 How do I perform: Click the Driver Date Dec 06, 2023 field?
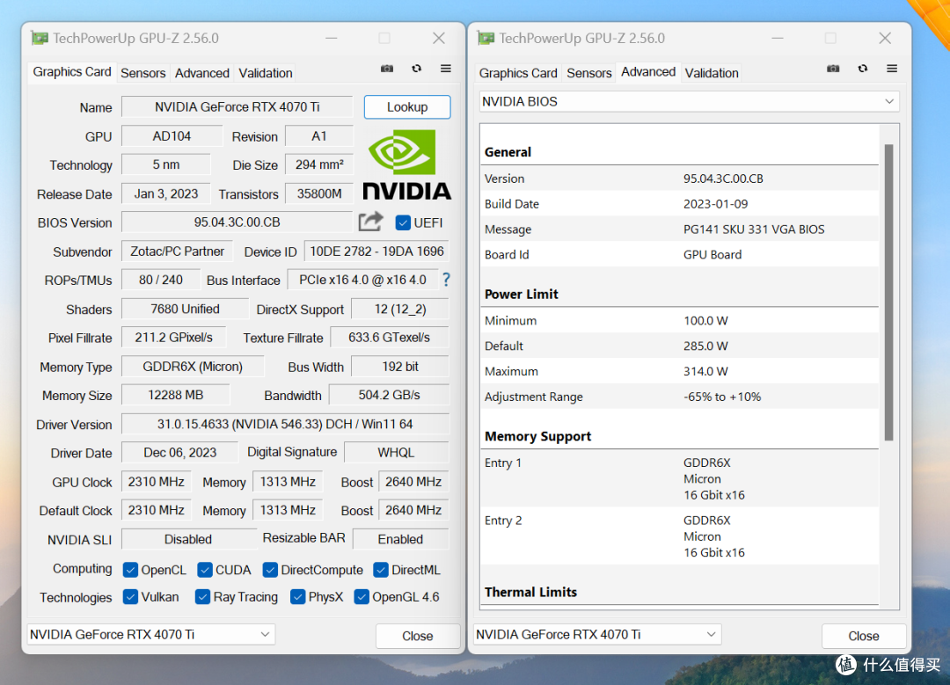[x=180, y=453]
